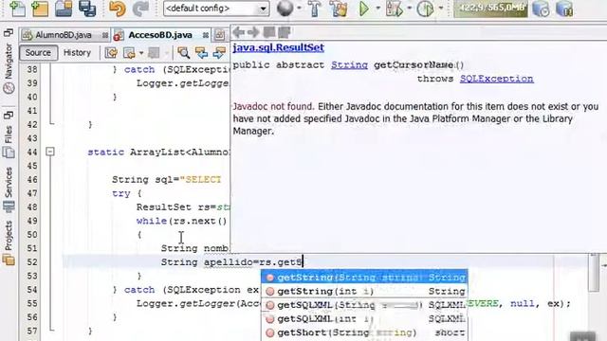
Task: Click the Clean and Build icon
Action: [x=339, y=9]
